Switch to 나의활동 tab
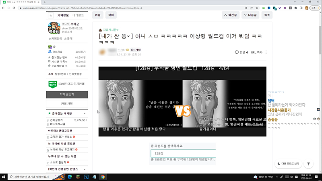The image size is (322, 181). tap(78, 15)
